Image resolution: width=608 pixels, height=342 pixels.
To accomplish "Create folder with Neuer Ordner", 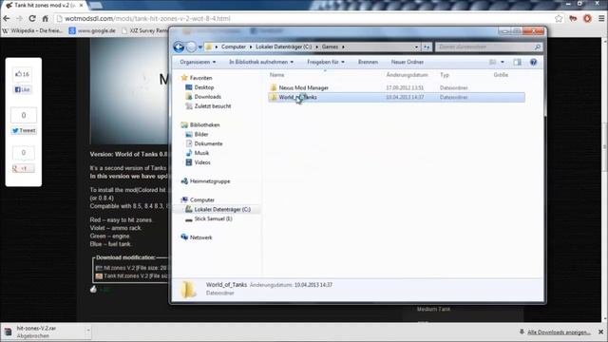I will point(408,62).
